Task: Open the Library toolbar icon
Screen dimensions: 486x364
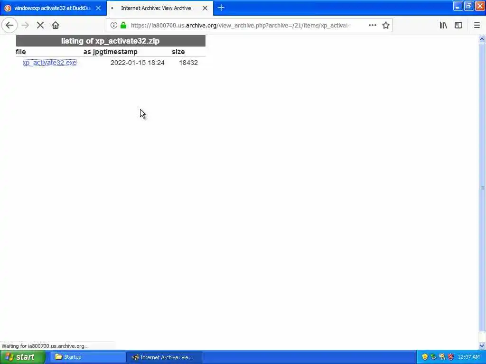Action: click(x=443, y=25)
